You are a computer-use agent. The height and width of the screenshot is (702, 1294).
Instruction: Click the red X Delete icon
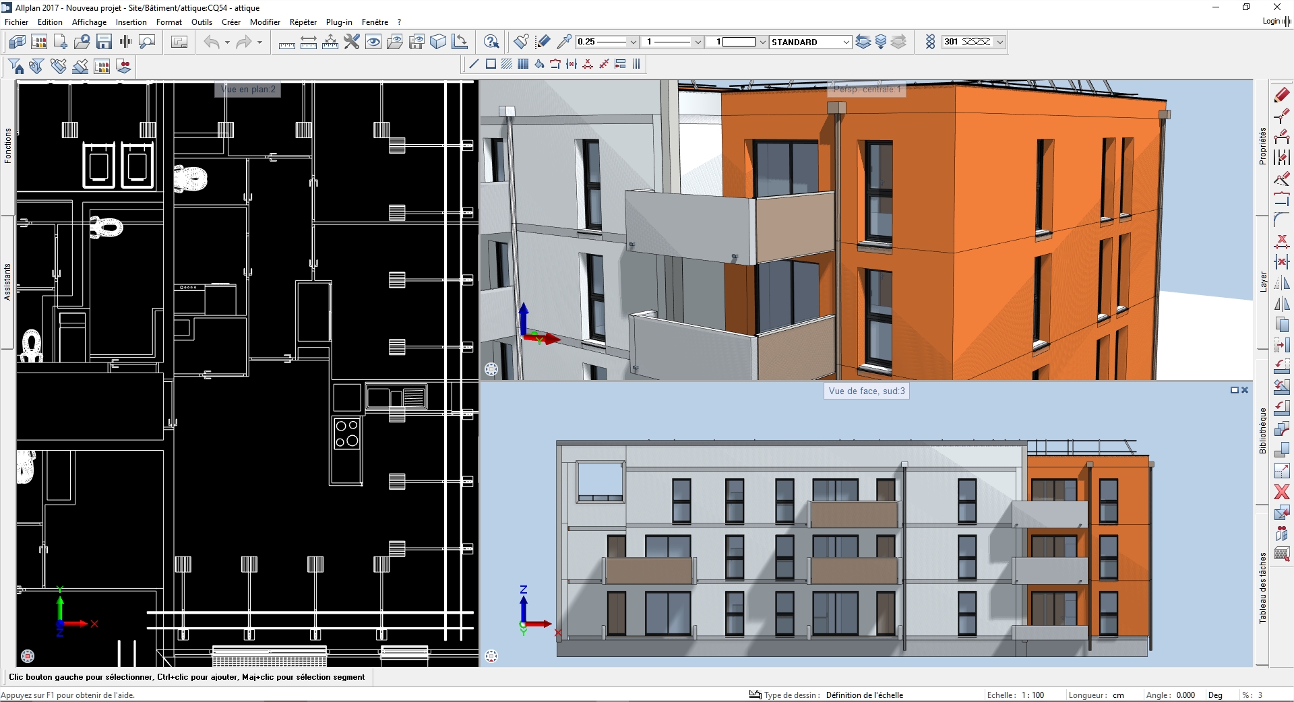click(x=1281, y=492)
